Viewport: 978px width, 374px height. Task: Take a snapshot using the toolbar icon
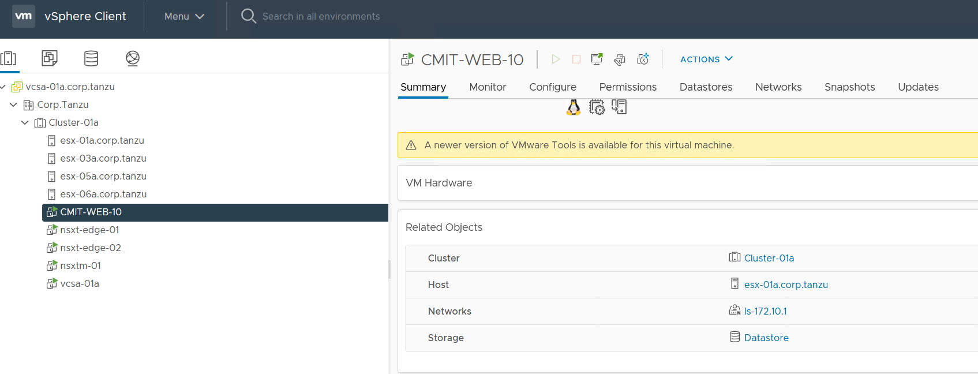tap(643, 59)
